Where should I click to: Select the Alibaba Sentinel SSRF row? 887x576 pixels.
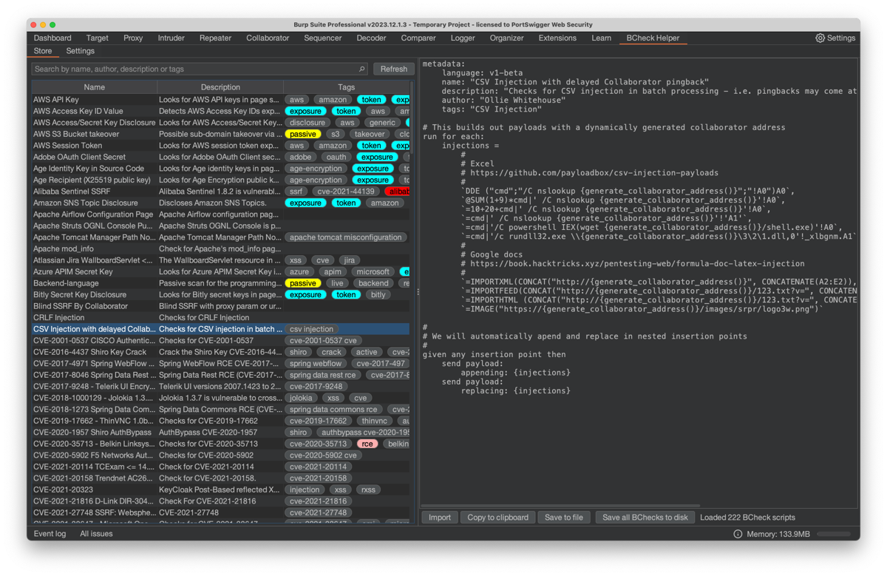coord(220,191)
